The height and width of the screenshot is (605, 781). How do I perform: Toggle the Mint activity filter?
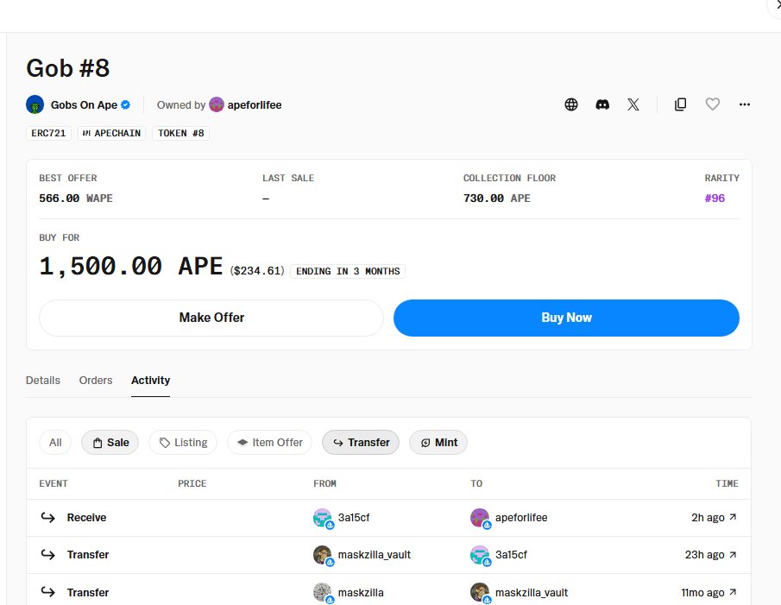[x=438, y=442]
